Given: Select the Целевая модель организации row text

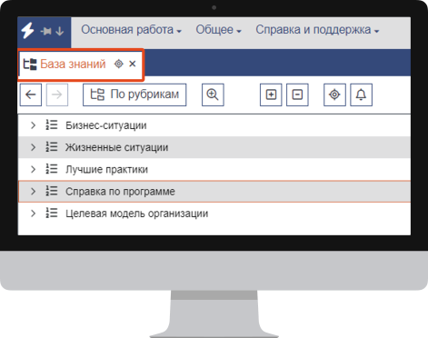Looking at the screenshot, I should [x=137, y=214].
